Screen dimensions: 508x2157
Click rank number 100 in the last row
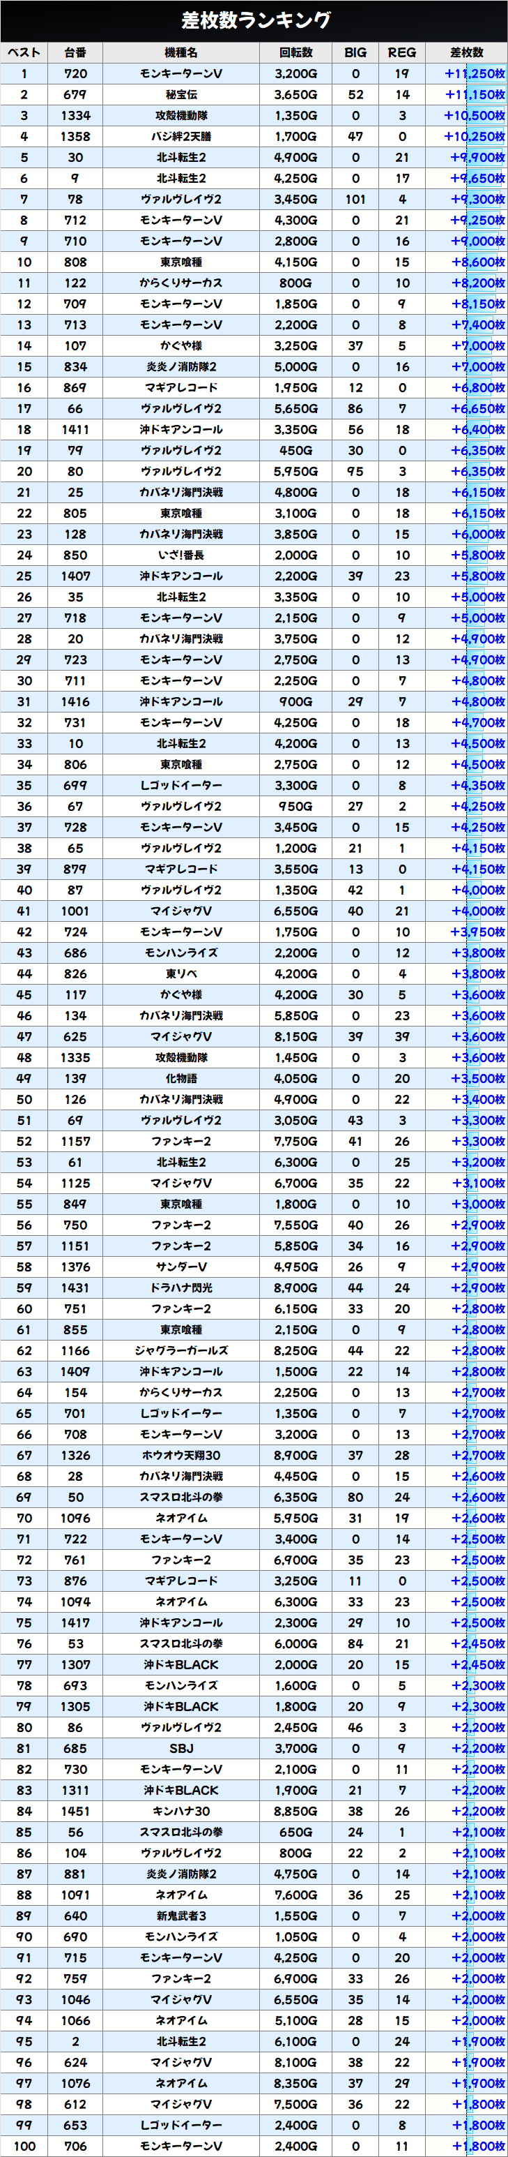[24, 2146]
